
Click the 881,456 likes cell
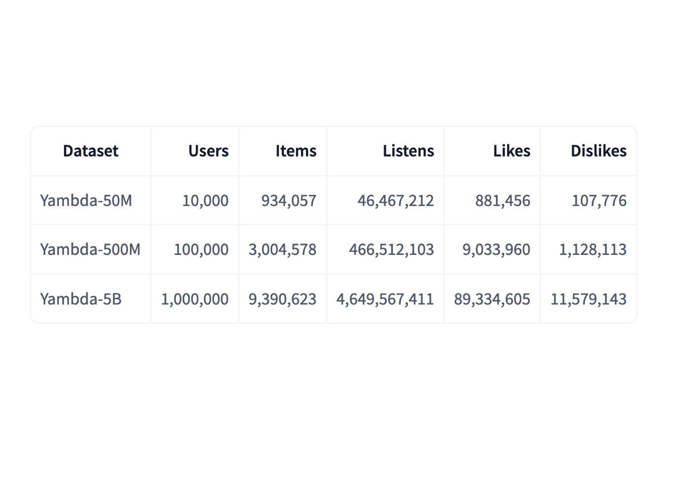pyautogui.click(x=502, y=201)
